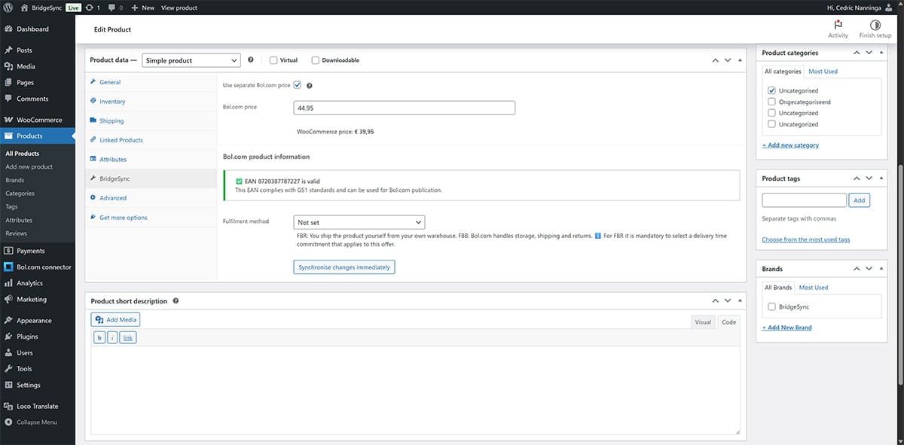This screenshot has width=904, height=445.
Task: Check the Downloadable checkbox
Action: [315, 60]
